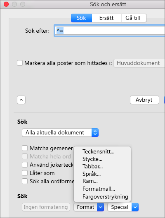The image size is (165, 218).
Task: Open the Special dropdown button
Action: (123, 207)
